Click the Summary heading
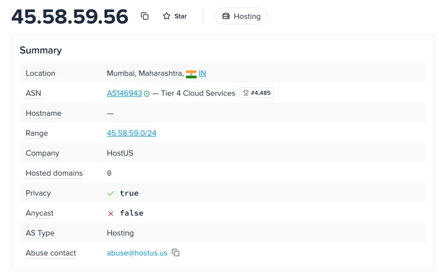439x277 pixels. (x=41, y=51)
